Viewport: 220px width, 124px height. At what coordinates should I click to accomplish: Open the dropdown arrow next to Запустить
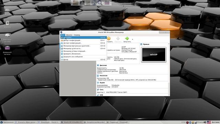pyautogui.click(x=132, y=40)
